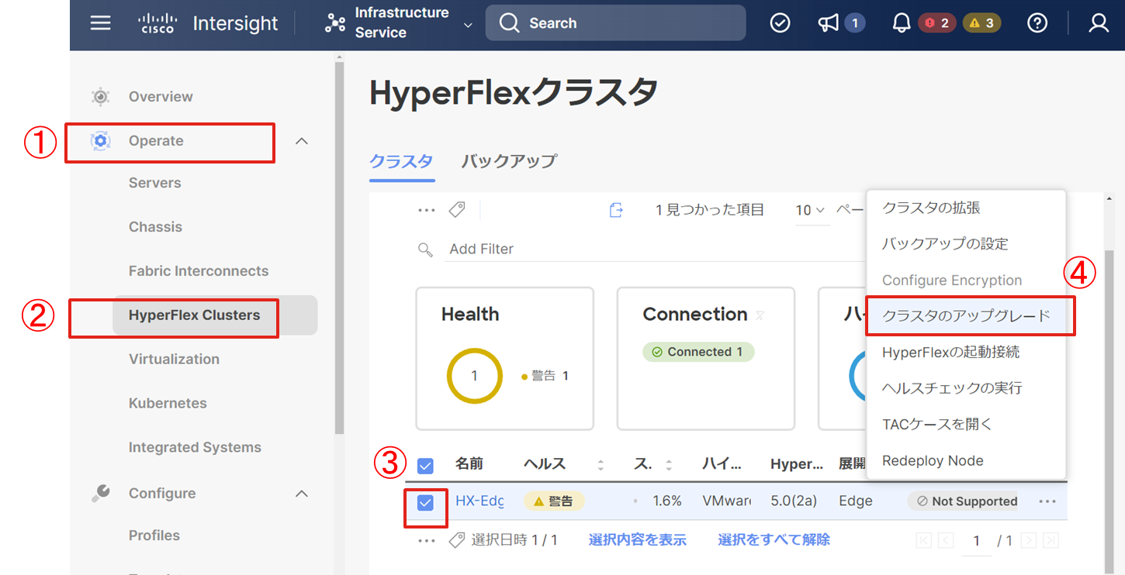Open the announcements megaphone icon
Viewport: 1125px width, 575px height.
pyautogui.click(x=829, y=23)
